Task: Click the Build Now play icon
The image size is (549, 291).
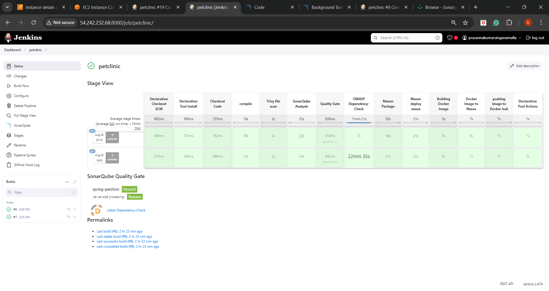Action: point(9,86)
